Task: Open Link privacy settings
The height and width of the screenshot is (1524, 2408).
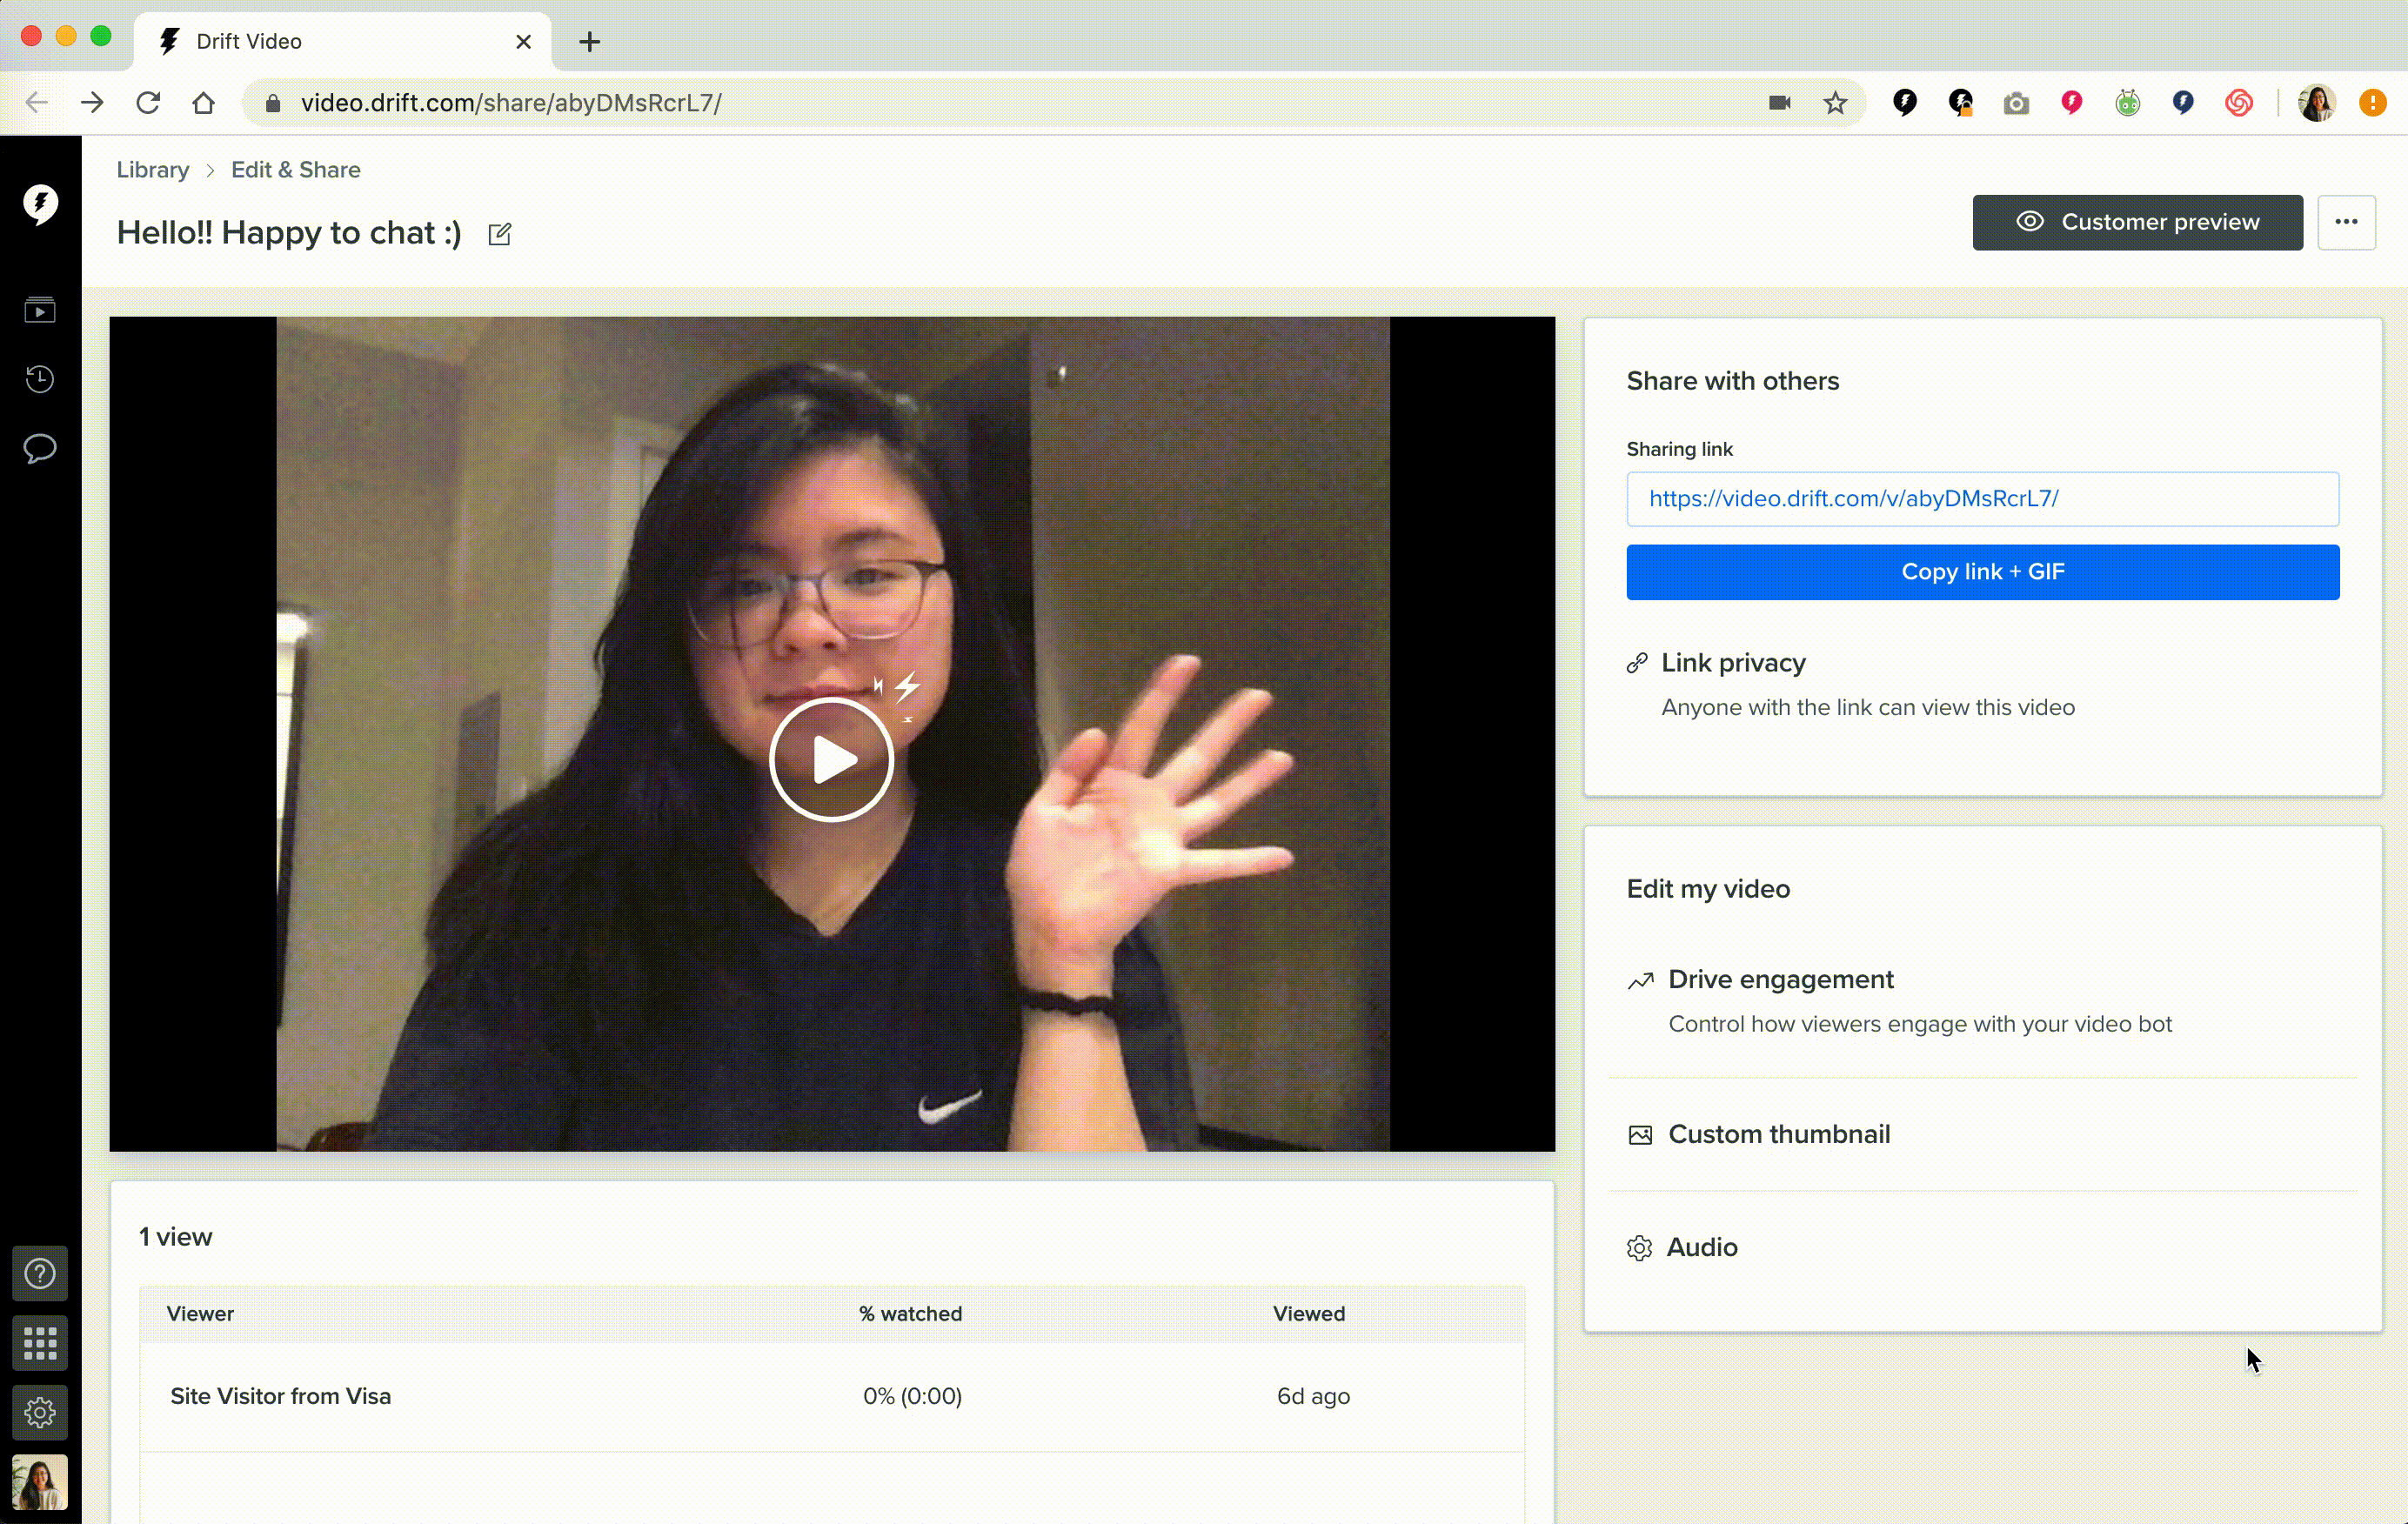Action: 1733,663
